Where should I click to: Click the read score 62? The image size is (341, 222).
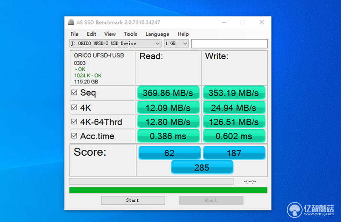169,153
